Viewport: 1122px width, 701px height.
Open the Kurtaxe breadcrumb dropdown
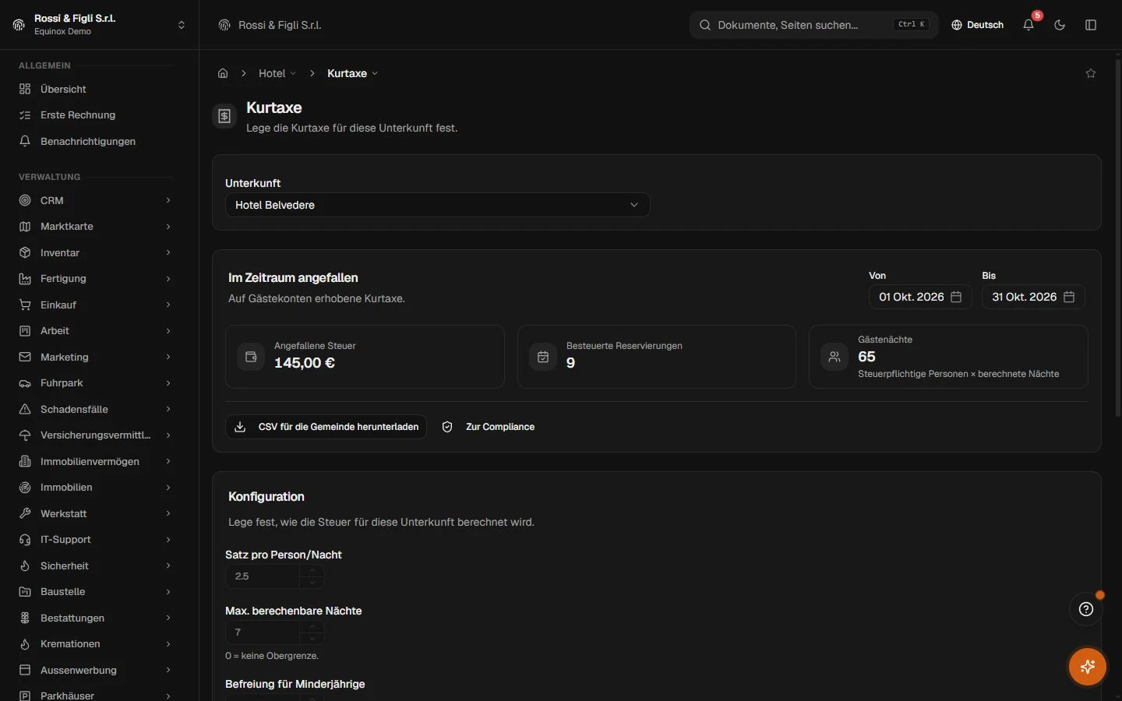point(353,73)
